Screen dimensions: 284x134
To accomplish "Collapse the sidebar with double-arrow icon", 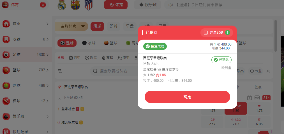I will pos(43,5).
